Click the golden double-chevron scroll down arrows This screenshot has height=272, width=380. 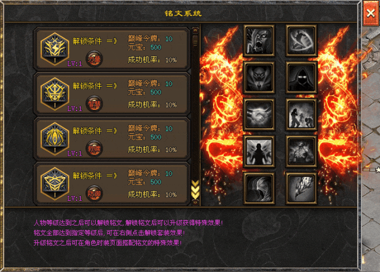[x=195, y=189]
